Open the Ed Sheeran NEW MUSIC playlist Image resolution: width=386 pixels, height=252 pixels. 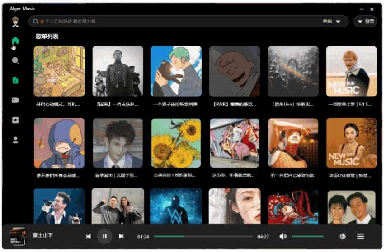coord(351,71)
